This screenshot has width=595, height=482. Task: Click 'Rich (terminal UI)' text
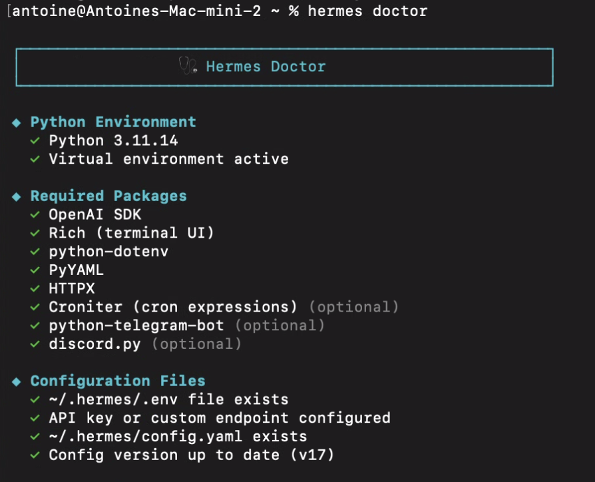tap(132, 233)
